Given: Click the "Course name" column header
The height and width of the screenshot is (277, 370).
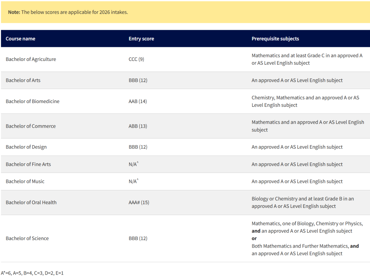Looking at the screenshot, I should 21,39.
